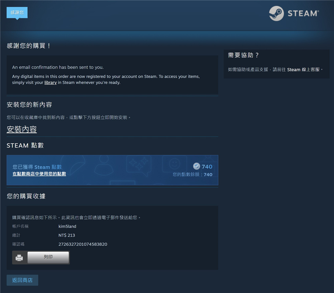The width and height of the screenshot is (334, 293).
Task: Click the 您可以在收藏庫中找到新內容 sentence
Action: pyautogui.click(x=68, y=117)
